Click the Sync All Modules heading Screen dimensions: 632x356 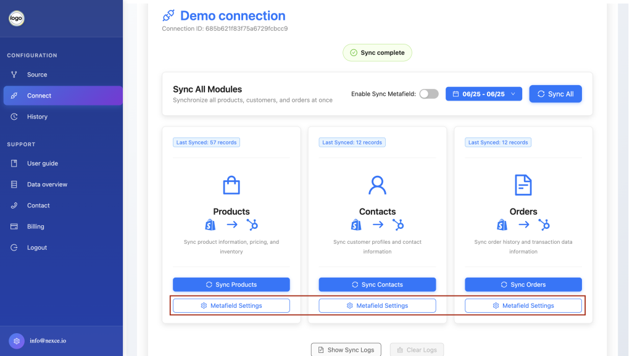207,89
